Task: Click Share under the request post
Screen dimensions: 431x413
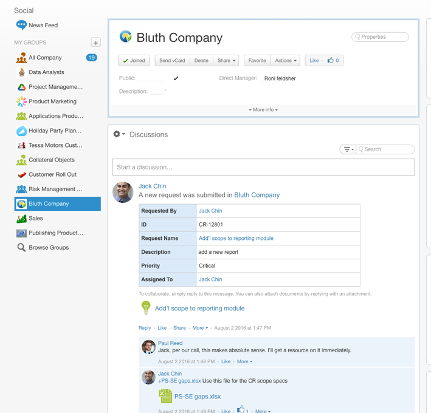Action: [179, 328]
